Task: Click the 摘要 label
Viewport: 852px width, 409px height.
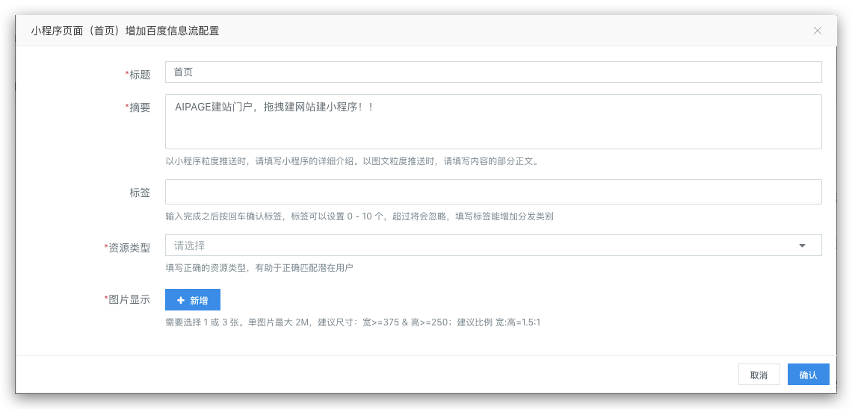Action: (x=138, y=107)
